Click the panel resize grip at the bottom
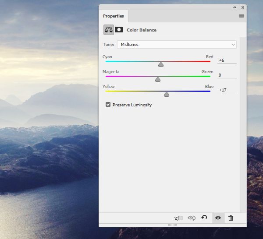The width and height of the screenshot is (263, 239). point(172,225)
